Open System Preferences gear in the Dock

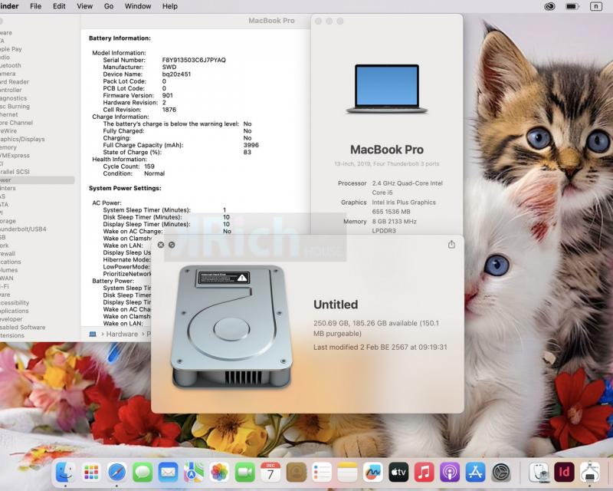501,472
